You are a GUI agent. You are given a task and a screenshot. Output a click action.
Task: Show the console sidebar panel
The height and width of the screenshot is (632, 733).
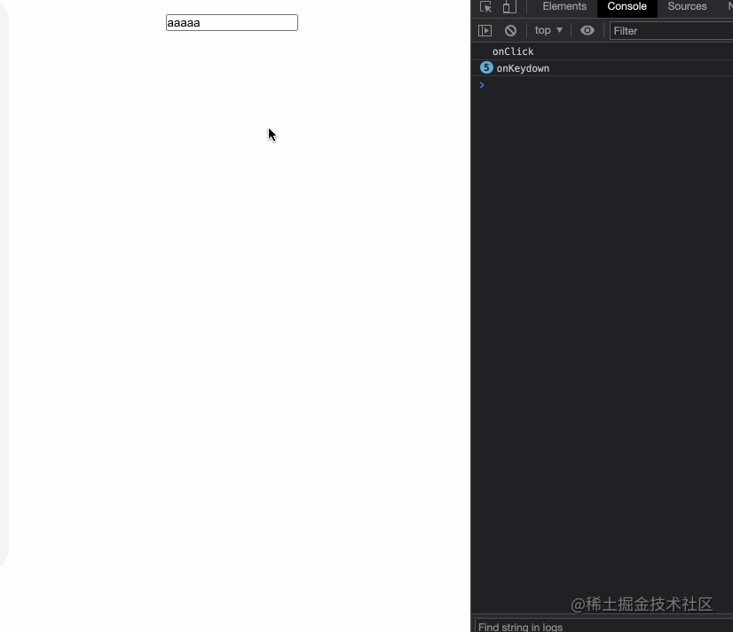[x=485, y=31]
